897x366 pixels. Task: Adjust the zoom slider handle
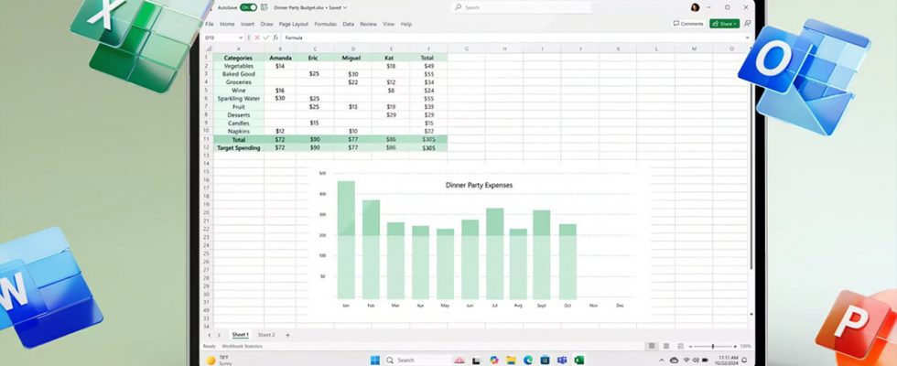[x=713, y=346]
